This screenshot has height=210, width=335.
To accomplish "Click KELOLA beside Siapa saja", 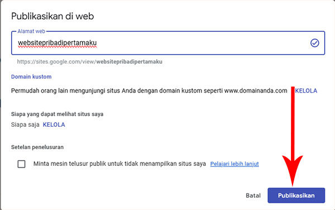I will click(x=54, y=125).
